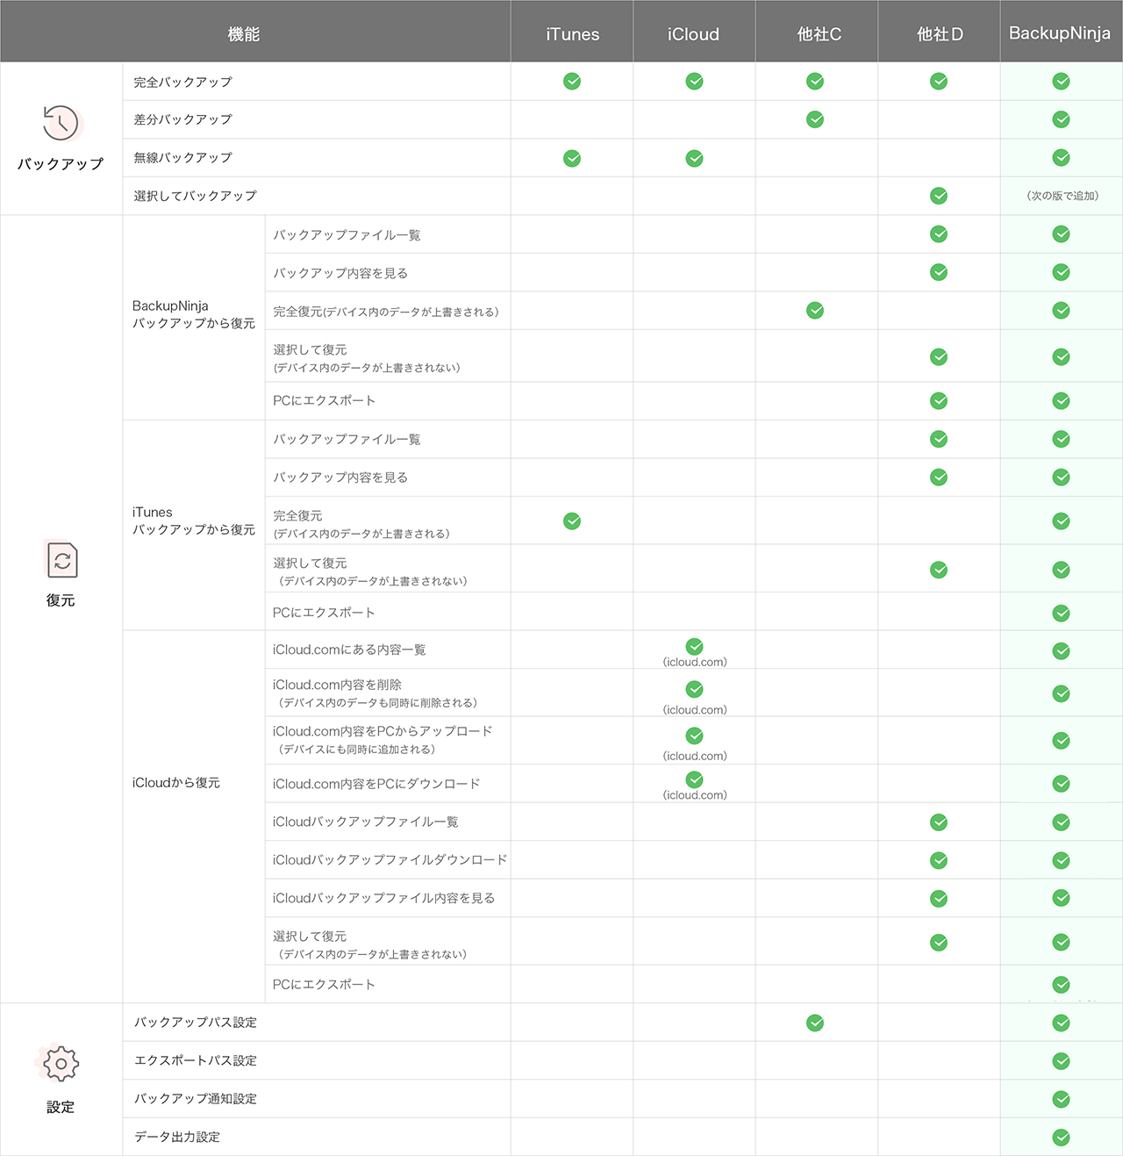
Task: Click the iCloud column header
Action: (x=693, y=34)
